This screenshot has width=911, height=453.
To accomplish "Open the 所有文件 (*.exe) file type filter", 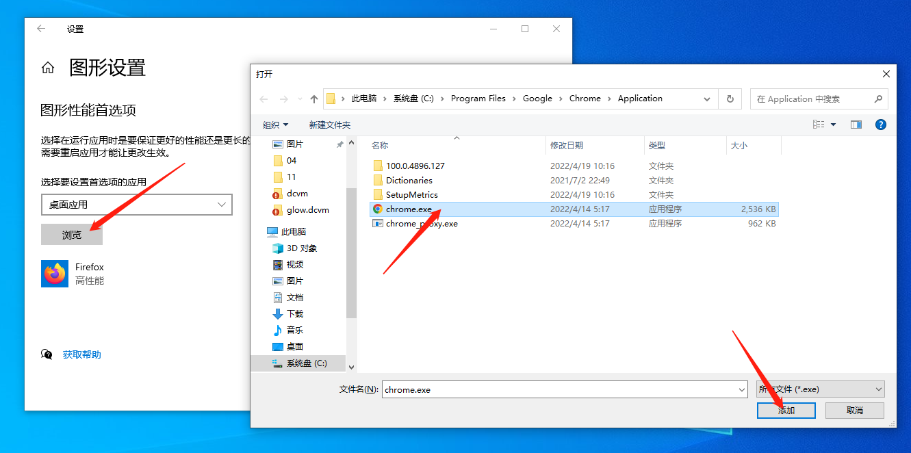I will 821,389.
